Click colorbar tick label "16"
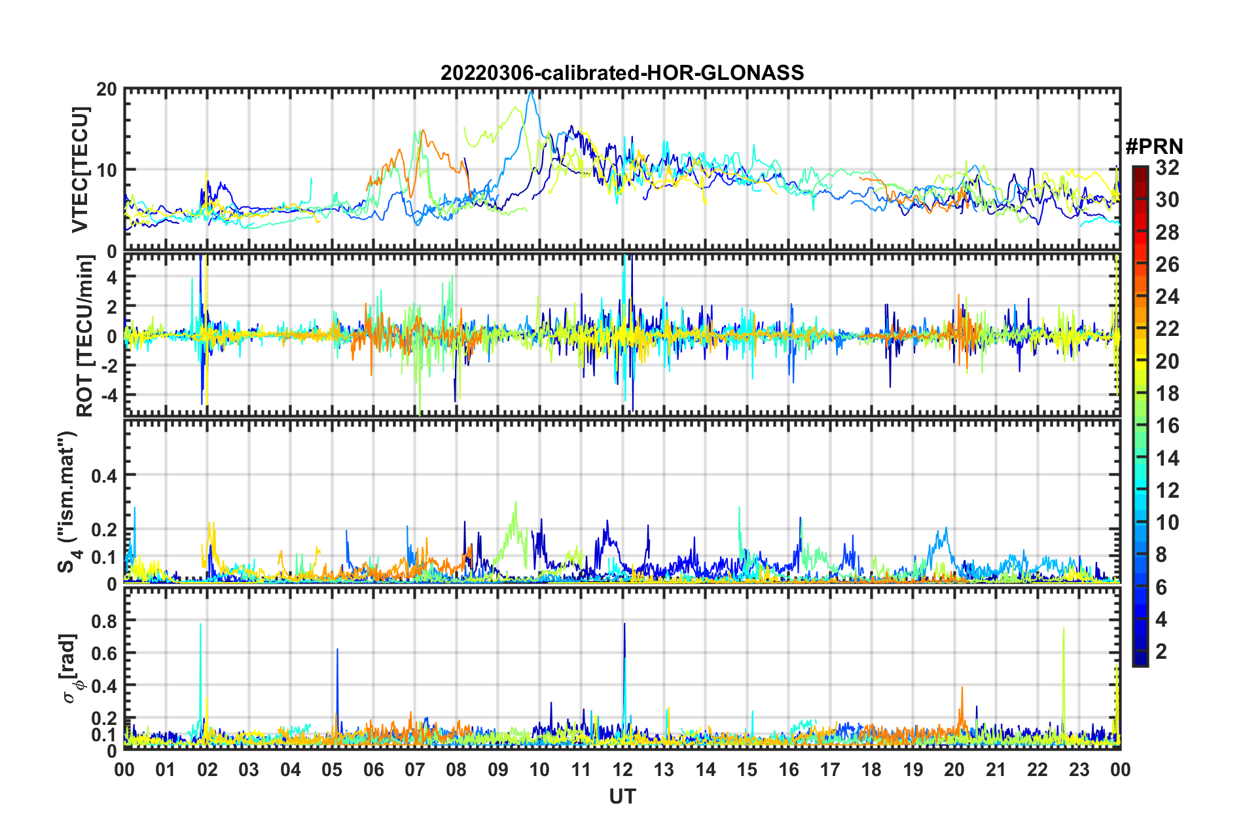Image resolution: width=1245 pixels, height=833 pixels. tap(1167, 426)
